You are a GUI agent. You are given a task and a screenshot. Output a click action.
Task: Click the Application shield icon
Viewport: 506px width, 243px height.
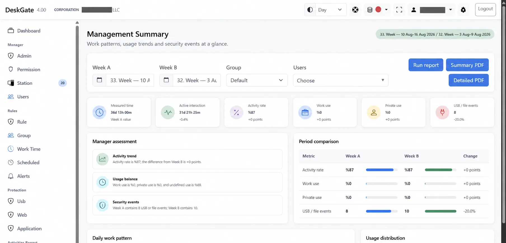11,228
